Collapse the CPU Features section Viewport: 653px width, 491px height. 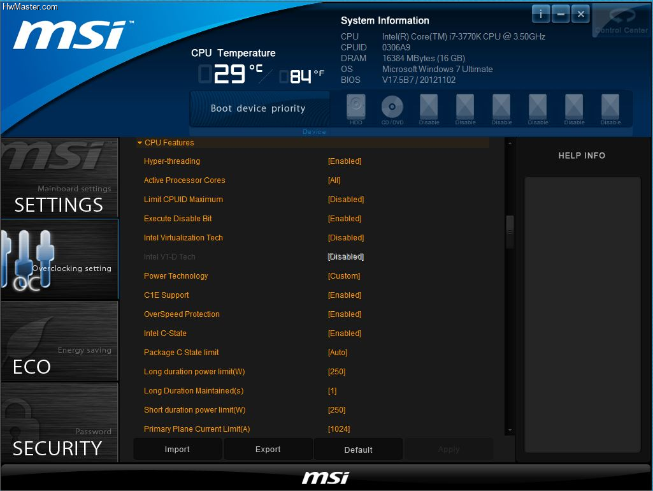[x=140, y=143]
